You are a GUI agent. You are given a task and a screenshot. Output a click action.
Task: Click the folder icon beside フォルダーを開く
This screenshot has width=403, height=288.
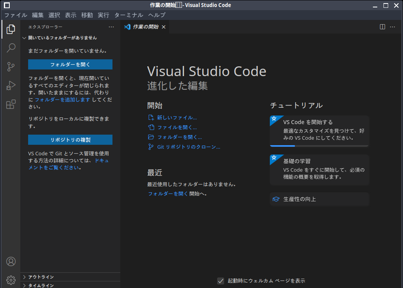(x=151, y=137)
